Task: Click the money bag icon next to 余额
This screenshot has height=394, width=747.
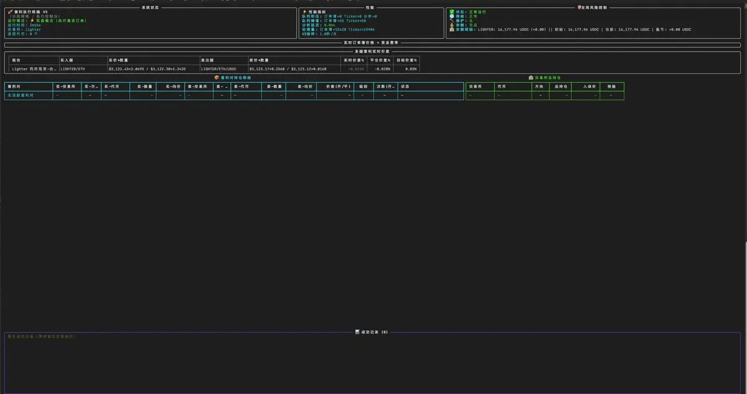Action: [452, 25]
